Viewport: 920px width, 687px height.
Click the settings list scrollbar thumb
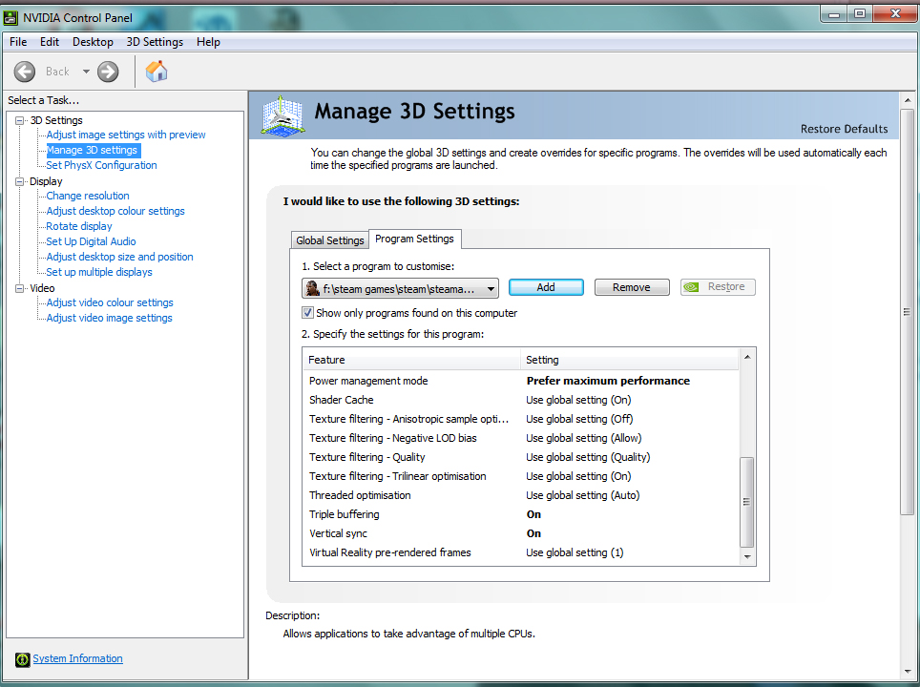pyautogui.click(x=747, y=502)
